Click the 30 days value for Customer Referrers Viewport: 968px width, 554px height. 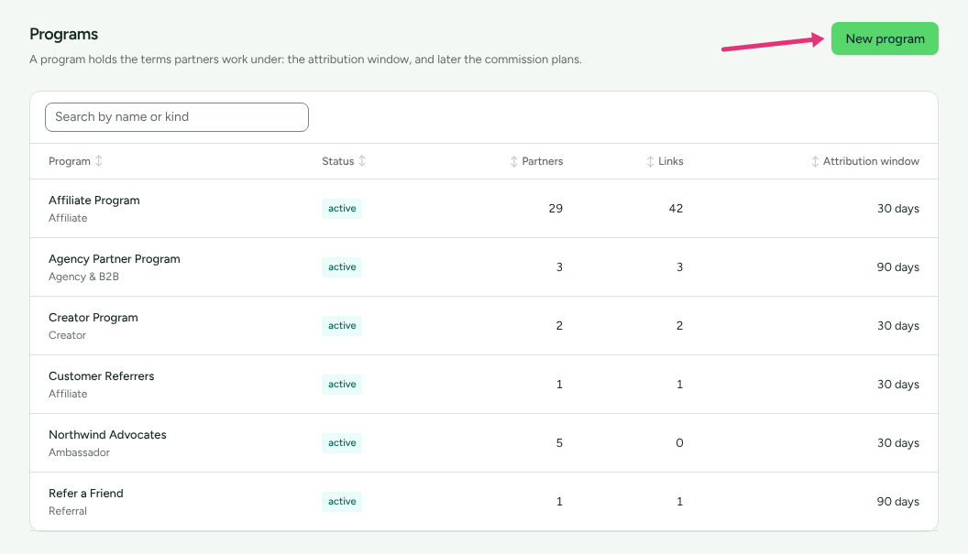[898, 385]
